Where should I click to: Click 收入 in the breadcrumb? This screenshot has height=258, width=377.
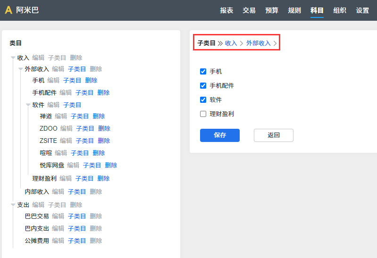pos(231,43)
